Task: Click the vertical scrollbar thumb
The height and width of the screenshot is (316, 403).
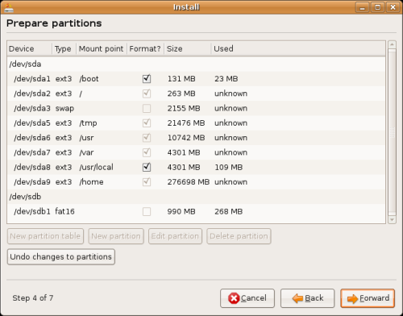Action: coord(393,132)
